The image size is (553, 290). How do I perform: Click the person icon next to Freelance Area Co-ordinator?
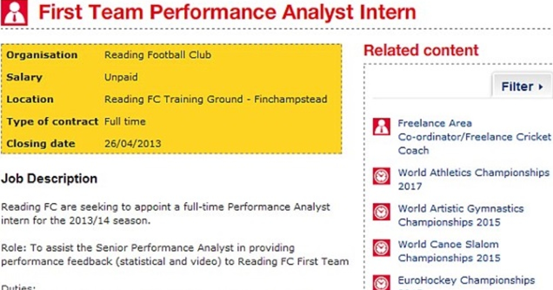[381, 126]
